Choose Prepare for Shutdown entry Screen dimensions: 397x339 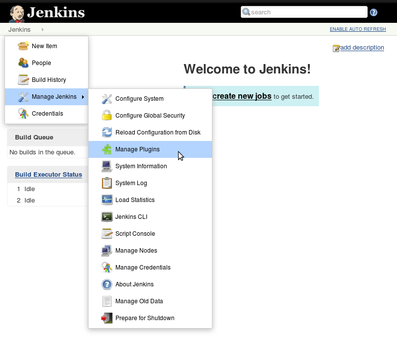pos(150,318)
